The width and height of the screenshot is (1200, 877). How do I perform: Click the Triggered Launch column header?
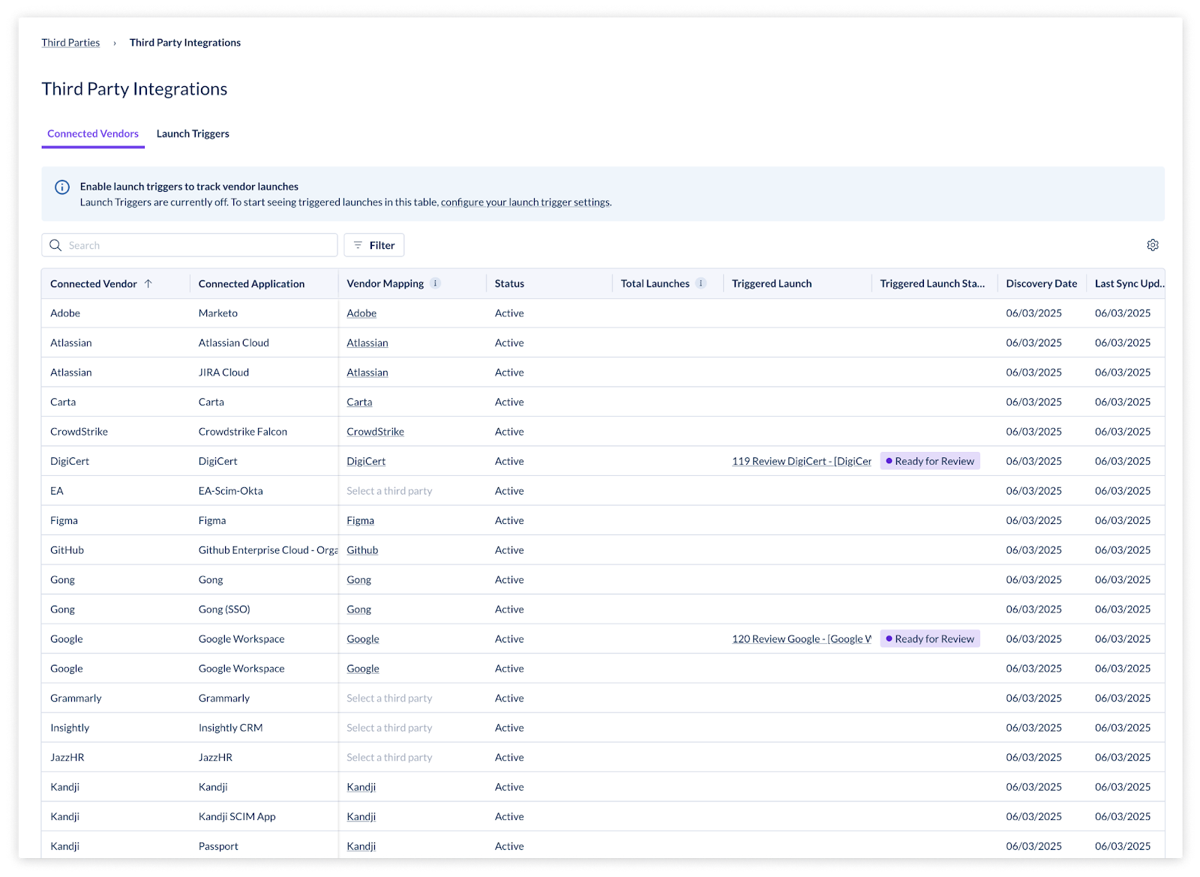(x=772, y=283)
